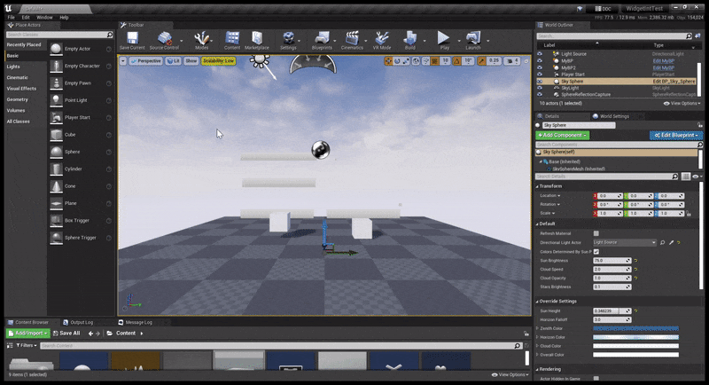The image size is (709, 385).
Task: Click the Add Component button
Action: tap(563, 135)
